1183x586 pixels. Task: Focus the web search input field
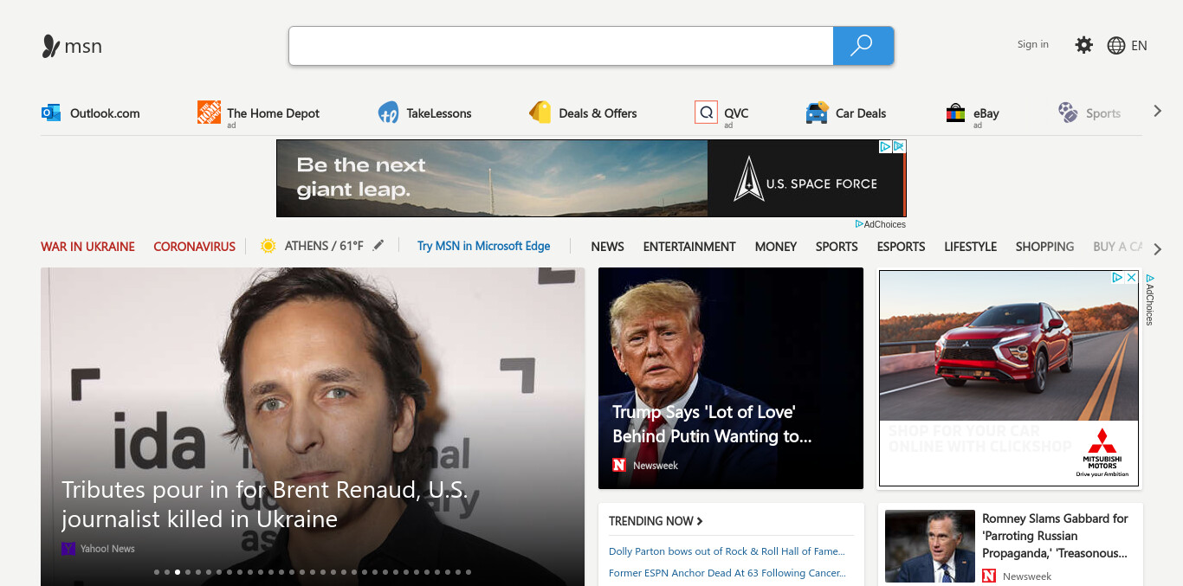click(561, 46)
